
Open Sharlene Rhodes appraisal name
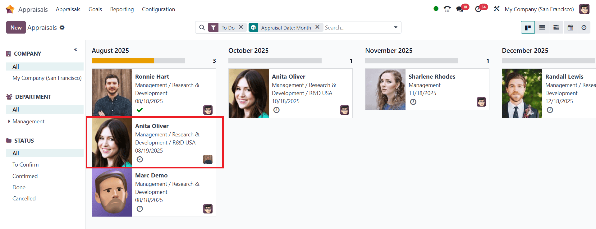pyautogui.click(x=432, y=77)
